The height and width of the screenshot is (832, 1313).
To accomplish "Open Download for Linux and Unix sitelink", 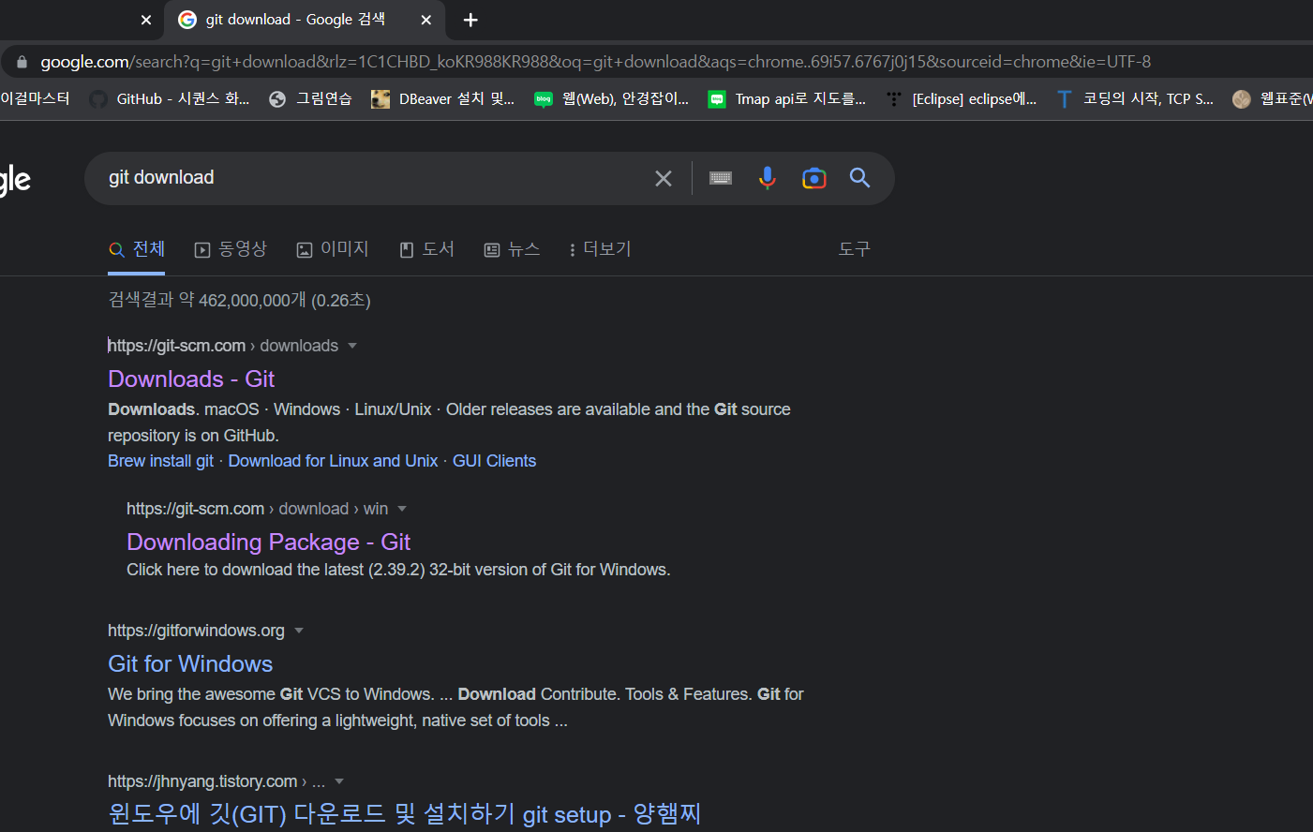I will pyautogui.click(x=333, y=461).
